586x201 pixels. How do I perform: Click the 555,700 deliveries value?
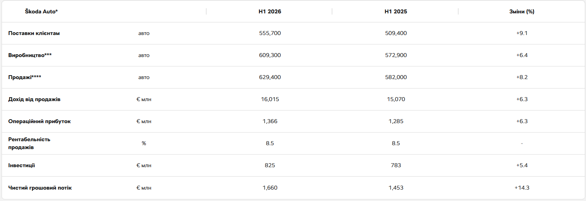pyautogui.click(x=270, y=33)
